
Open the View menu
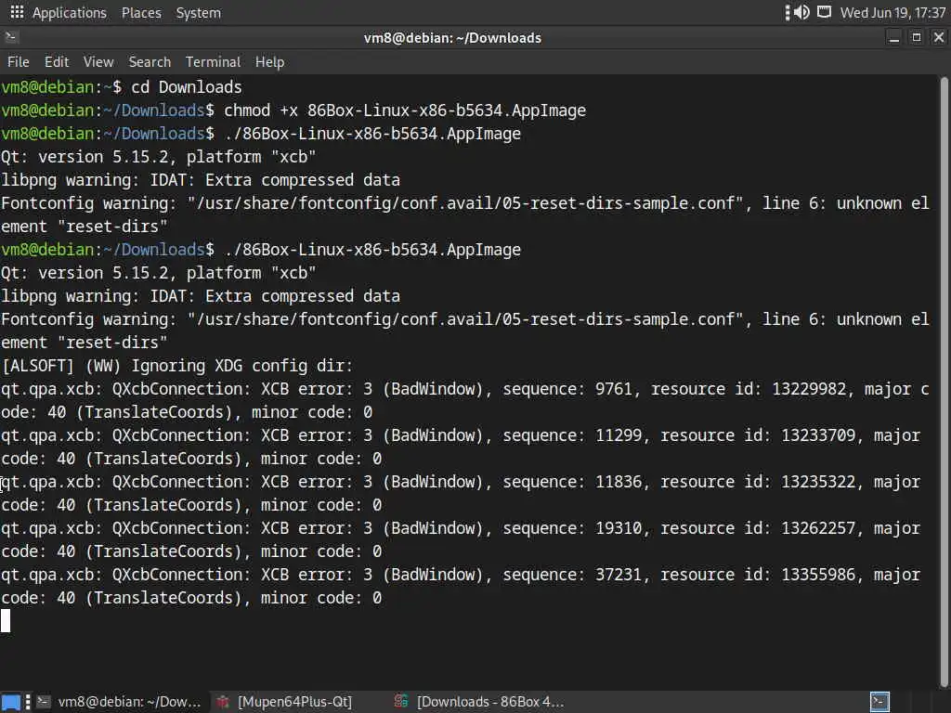pos(98,62)
